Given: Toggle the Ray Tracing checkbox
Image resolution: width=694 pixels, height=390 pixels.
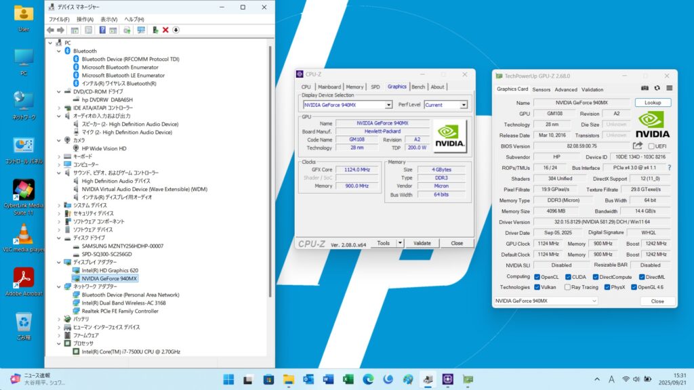Looking at the screenshot, I should click(x=566, y=287).
